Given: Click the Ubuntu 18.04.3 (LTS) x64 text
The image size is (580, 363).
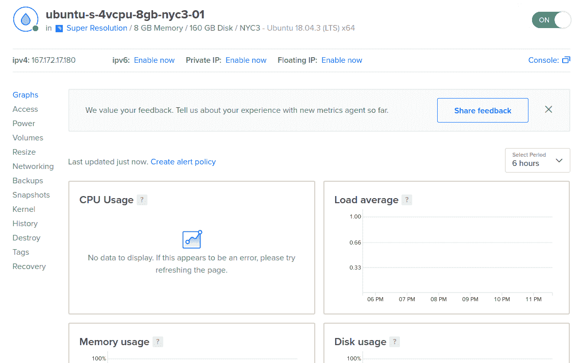Looking at the screenshot, I should point(311,28).
